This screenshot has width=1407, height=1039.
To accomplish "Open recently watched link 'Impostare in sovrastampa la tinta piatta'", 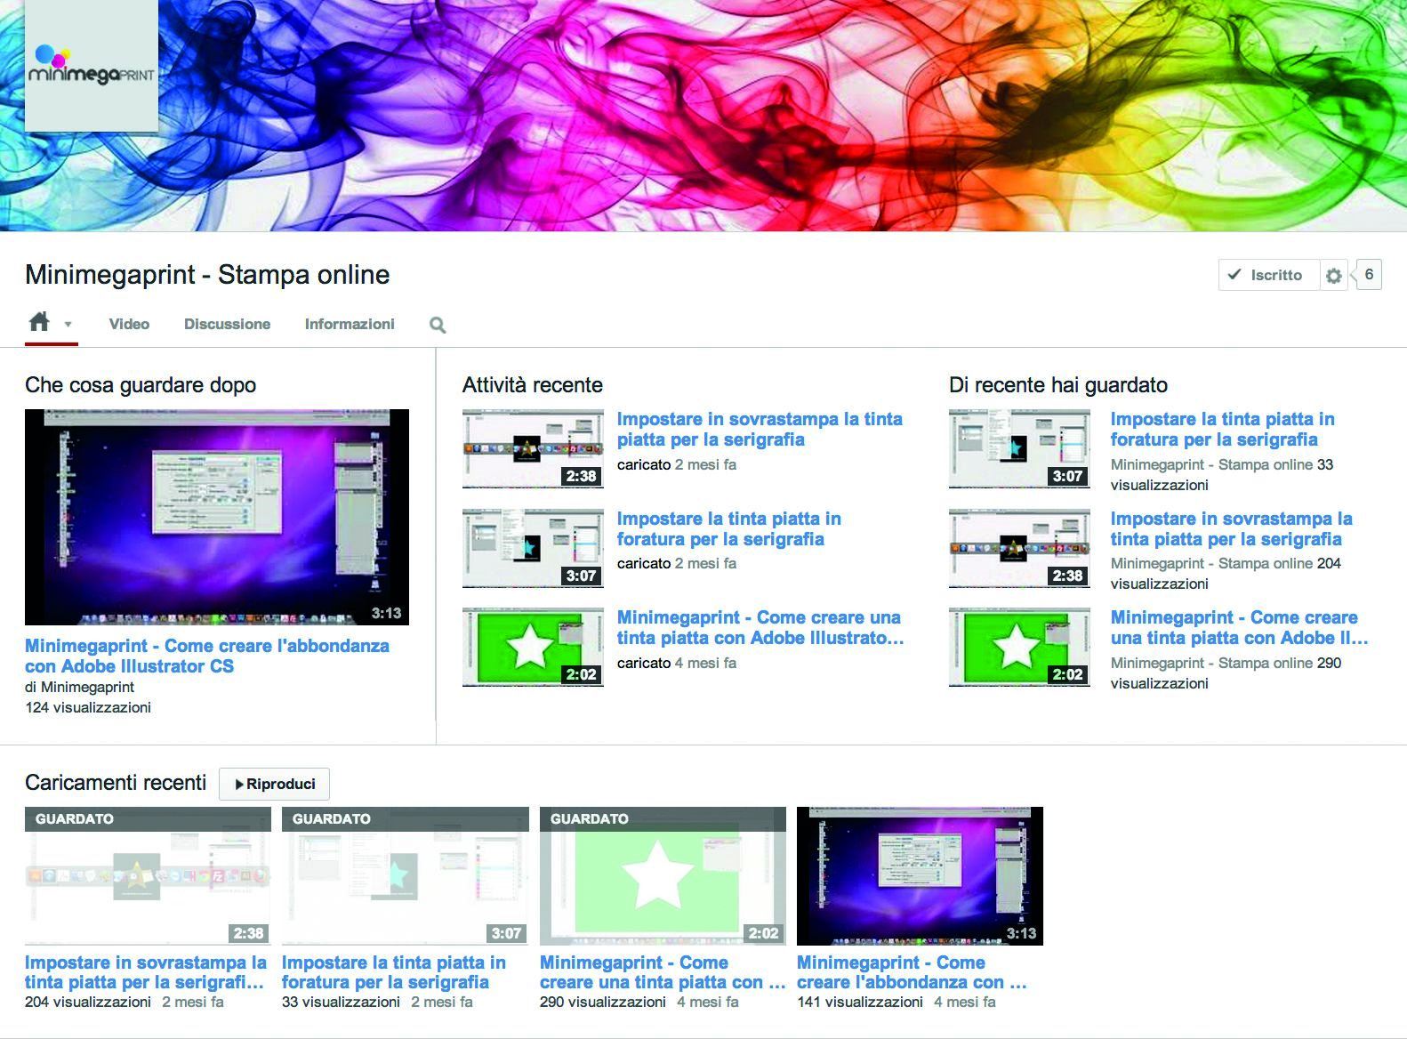I will pyautogui.click(x=1232, y=528).
